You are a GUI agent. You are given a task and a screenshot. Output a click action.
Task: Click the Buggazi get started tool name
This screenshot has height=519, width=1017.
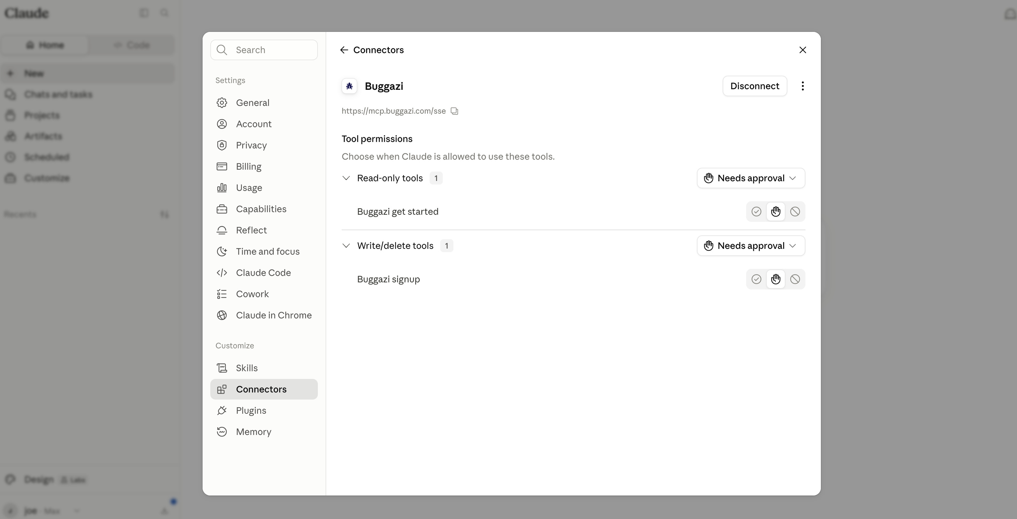398,212
